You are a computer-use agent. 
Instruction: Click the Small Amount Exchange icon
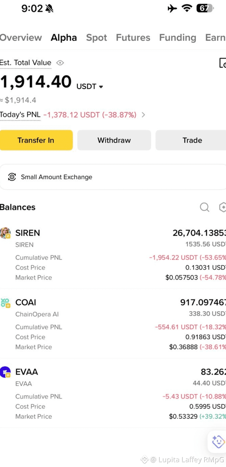(x=12, y=177)
